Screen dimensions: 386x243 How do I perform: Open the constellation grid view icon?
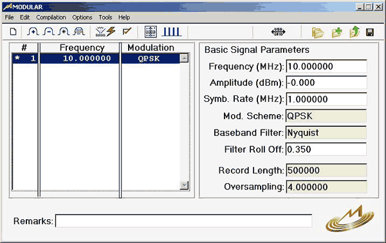click(x=151, y=32)
